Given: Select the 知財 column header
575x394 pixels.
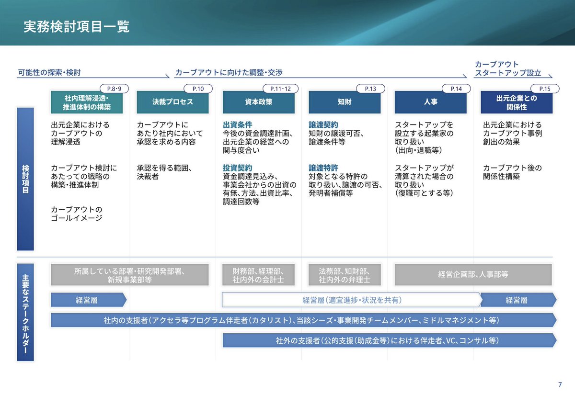Looking at the screenshot, I should pos(345,101).
